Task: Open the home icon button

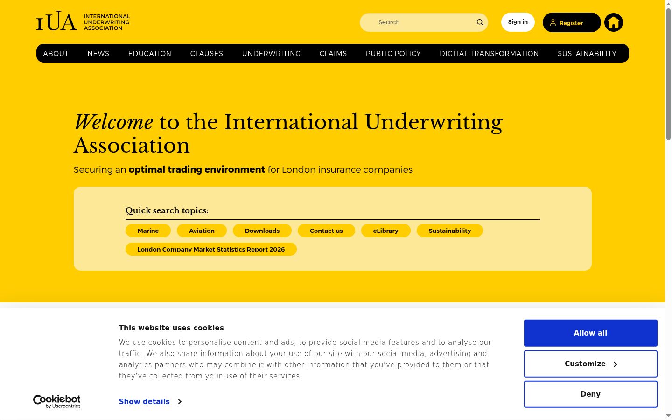Action: click(614, 22)
